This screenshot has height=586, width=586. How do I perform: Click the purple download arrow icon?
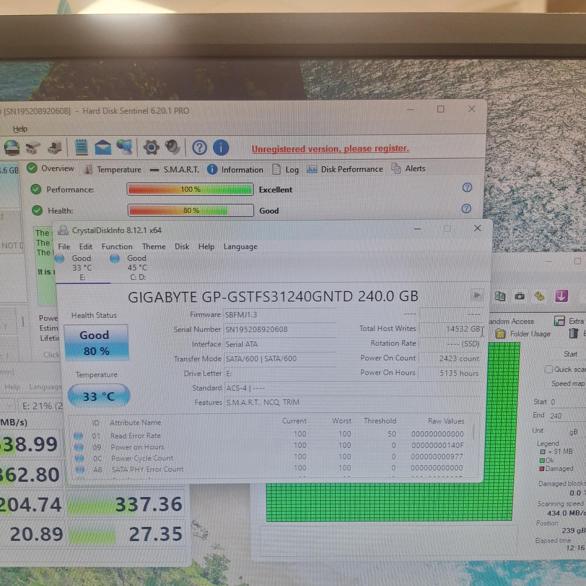tap(561, 296)
